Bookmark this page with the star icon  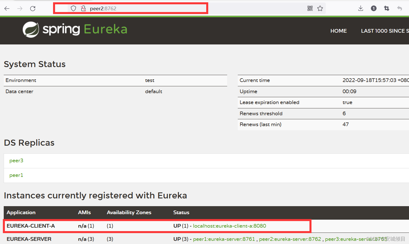320,9
